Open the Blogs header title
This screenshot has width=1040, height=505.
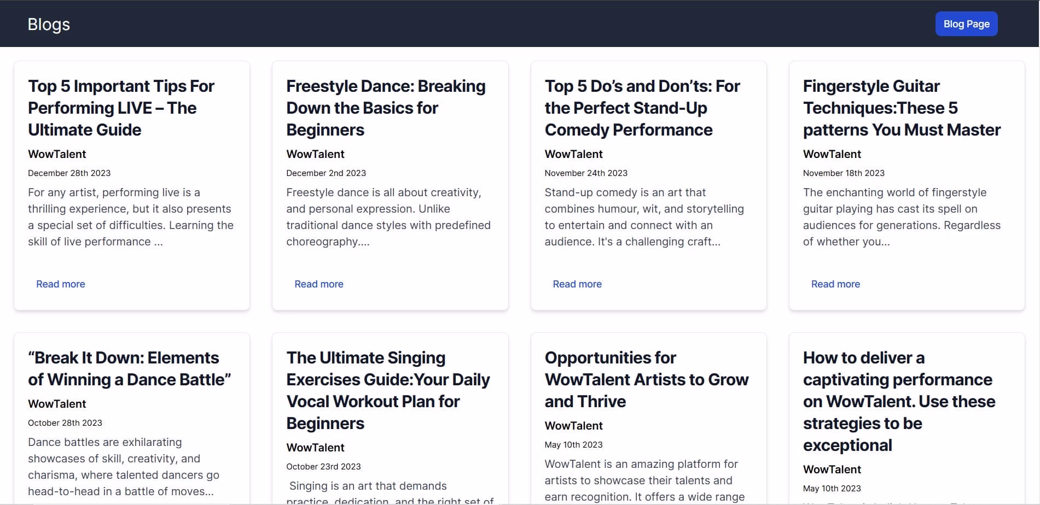[49, 25]
